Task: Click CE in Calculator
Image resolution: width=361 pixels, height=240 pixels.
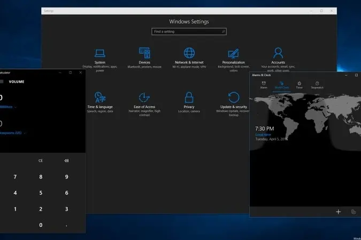Action: 41,161
